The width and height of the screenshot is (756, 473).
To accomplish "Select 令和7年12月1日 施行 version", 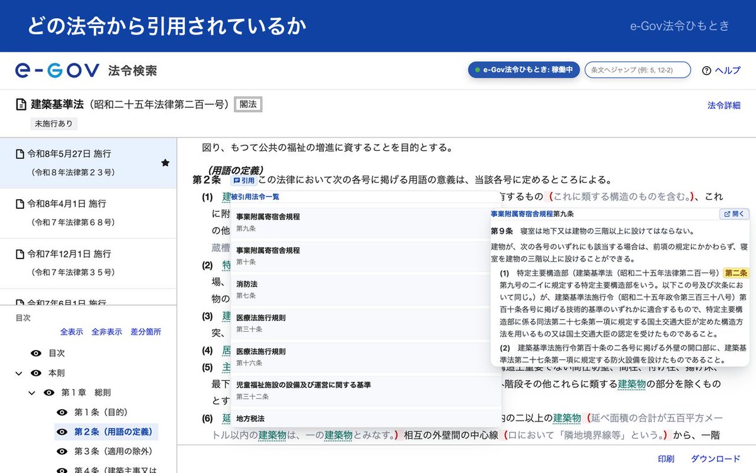I will (88, 264).
